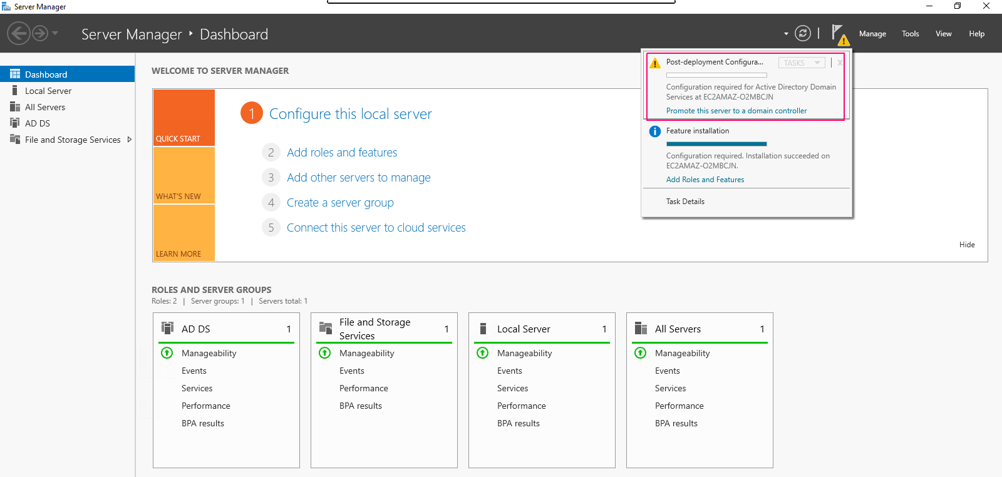1002x477 pixels.
Task: Select the QUICK START tile
Action: coord(184,118)
